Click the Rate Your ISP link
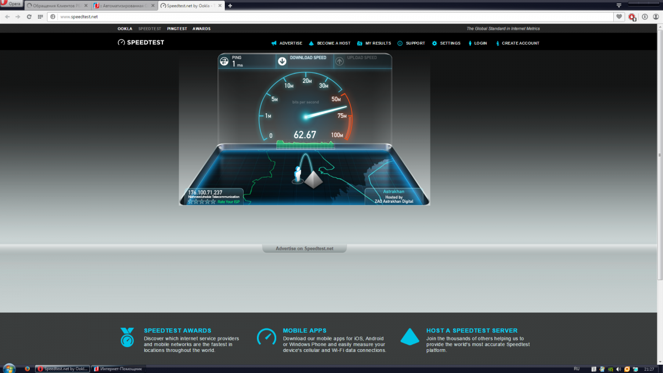 (x=229, y=202)
